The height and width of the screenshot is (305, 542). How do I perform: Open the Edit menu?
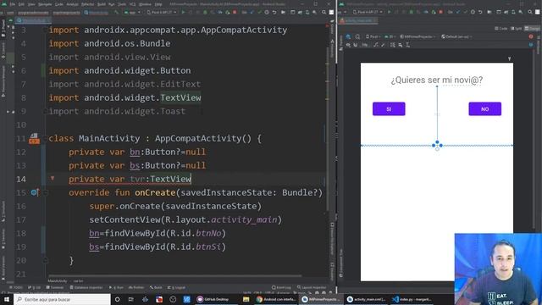point(21,4)
